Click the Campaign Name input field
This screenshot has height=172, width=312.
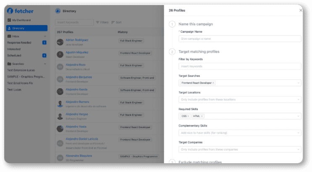[x=240, y=39]
